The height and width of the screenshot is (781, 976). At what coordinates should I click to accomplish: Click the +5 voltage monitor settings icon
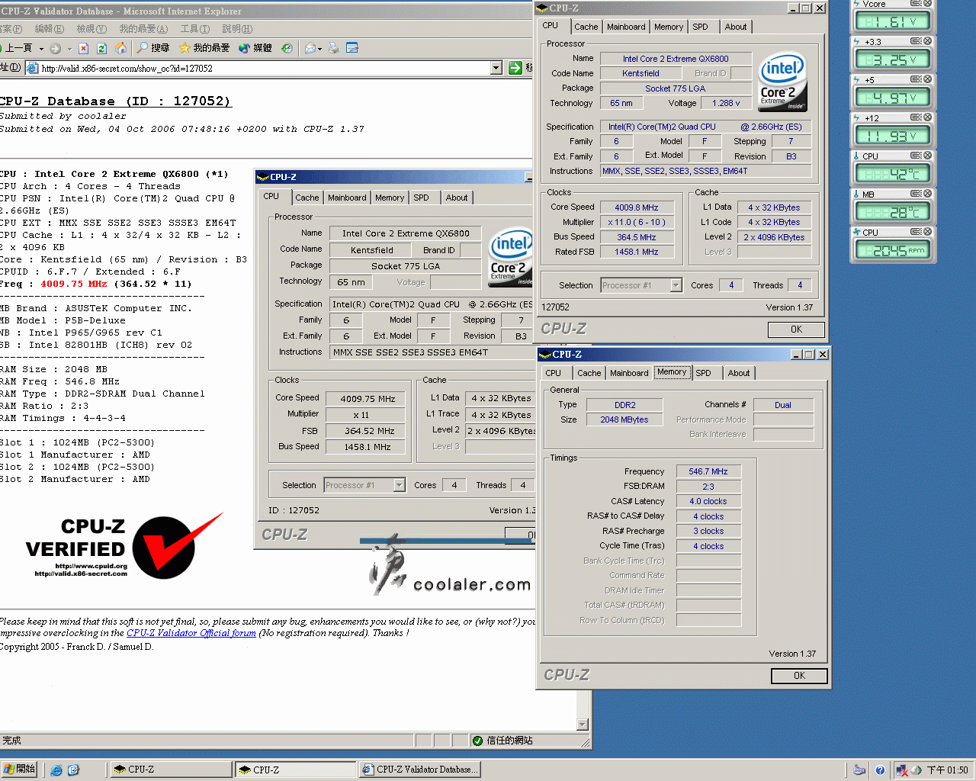coord(916,79)
